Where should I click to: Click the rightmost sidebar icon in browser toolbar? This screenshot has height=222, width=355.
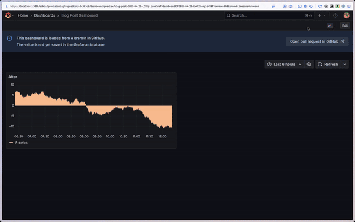pyautogui.click(x=349, y=7)
